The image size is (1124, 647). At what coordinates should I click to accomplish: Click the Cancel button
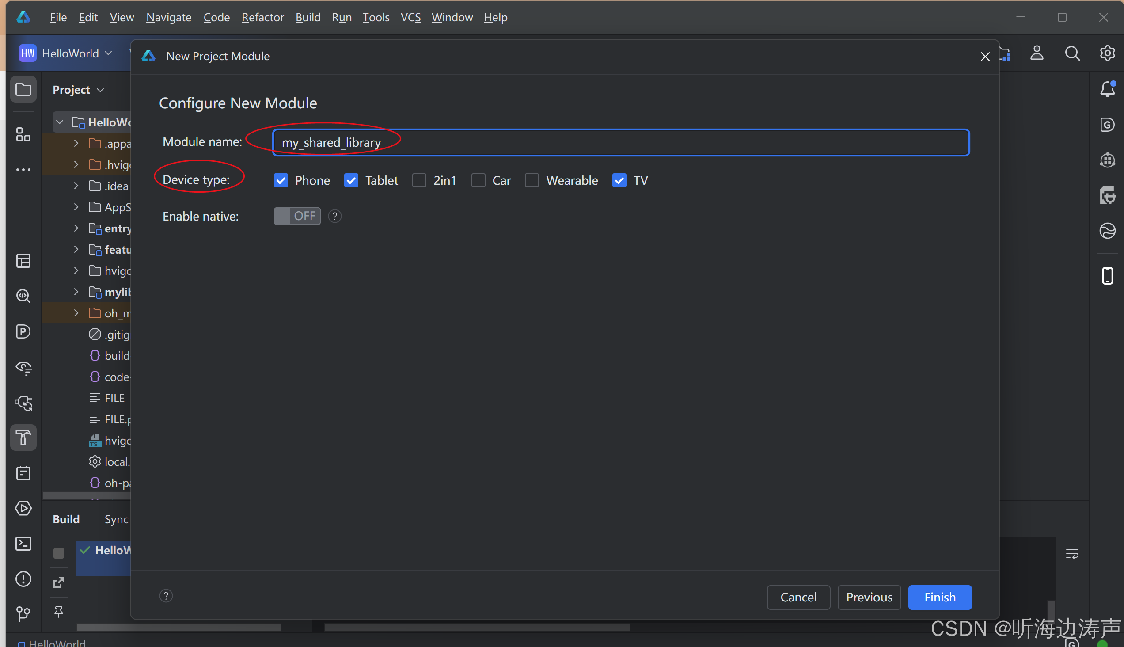[798, 597]
